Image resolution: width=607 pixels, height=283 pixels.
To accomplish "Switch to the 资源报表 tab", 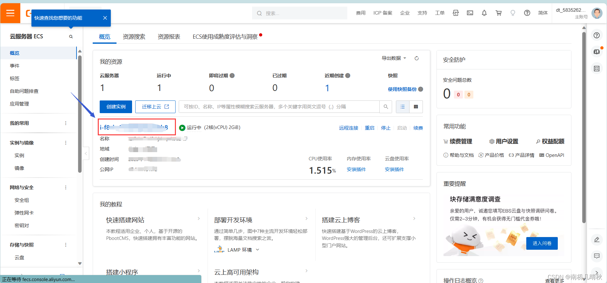I will click(169, 37).
